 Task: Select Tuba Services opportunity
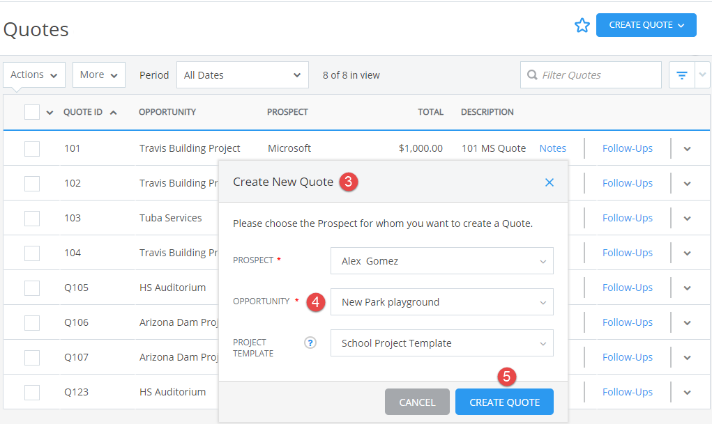click(171, 218)
